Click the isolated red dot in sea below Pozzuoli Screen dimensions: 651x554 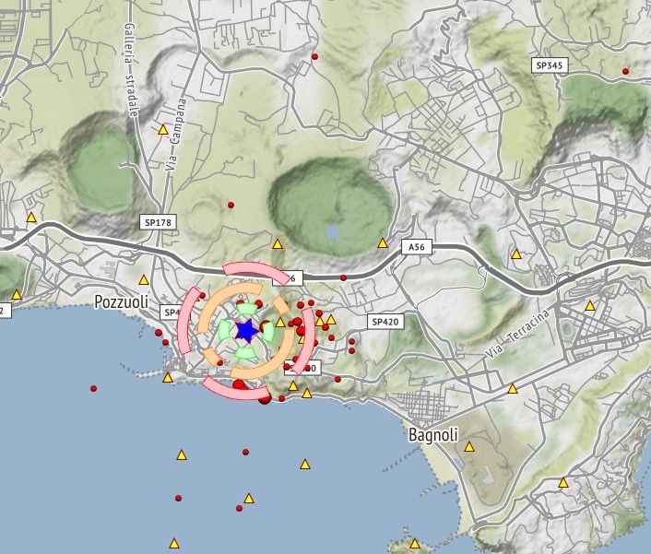point(93,388)
